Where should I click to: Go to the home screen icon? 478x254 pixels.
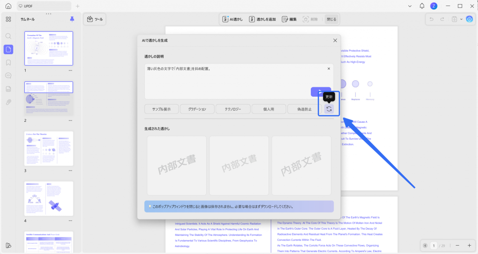coord(8,6)
